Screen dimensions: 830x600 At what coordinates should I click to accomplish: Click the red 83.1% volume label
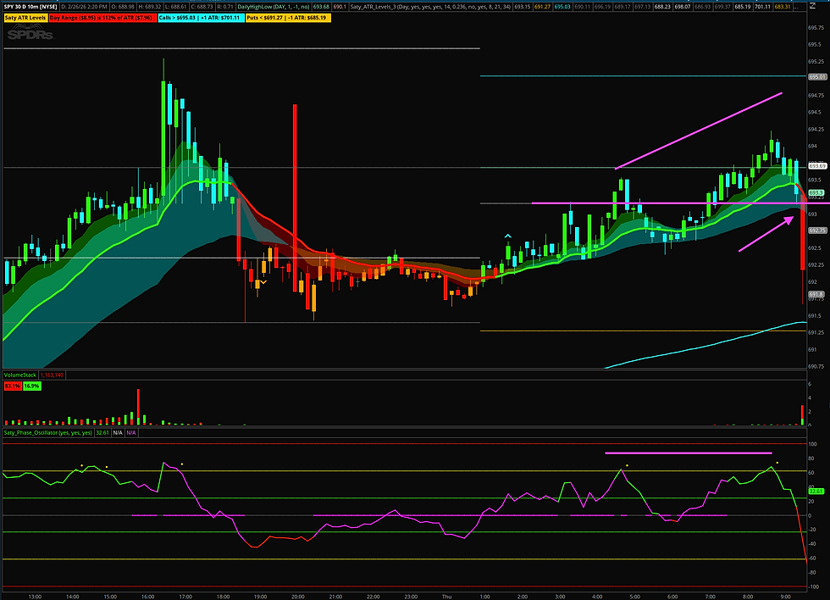12,386
